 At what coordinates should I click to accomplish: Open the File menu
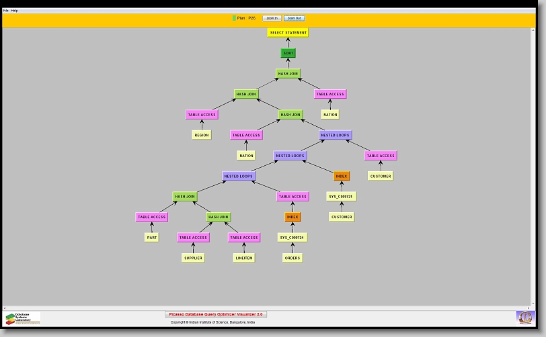pos(6,11)
